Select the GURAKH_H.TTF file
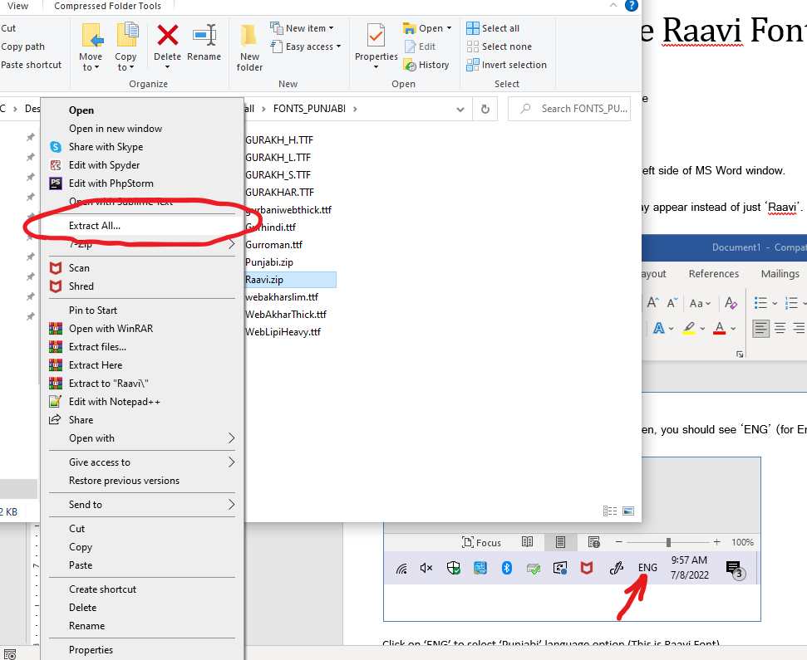 point(279,139)
